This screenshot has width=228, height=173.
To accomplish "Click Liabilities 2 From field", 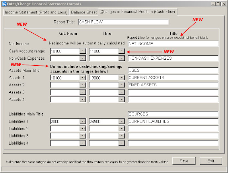I will point(65,129).
